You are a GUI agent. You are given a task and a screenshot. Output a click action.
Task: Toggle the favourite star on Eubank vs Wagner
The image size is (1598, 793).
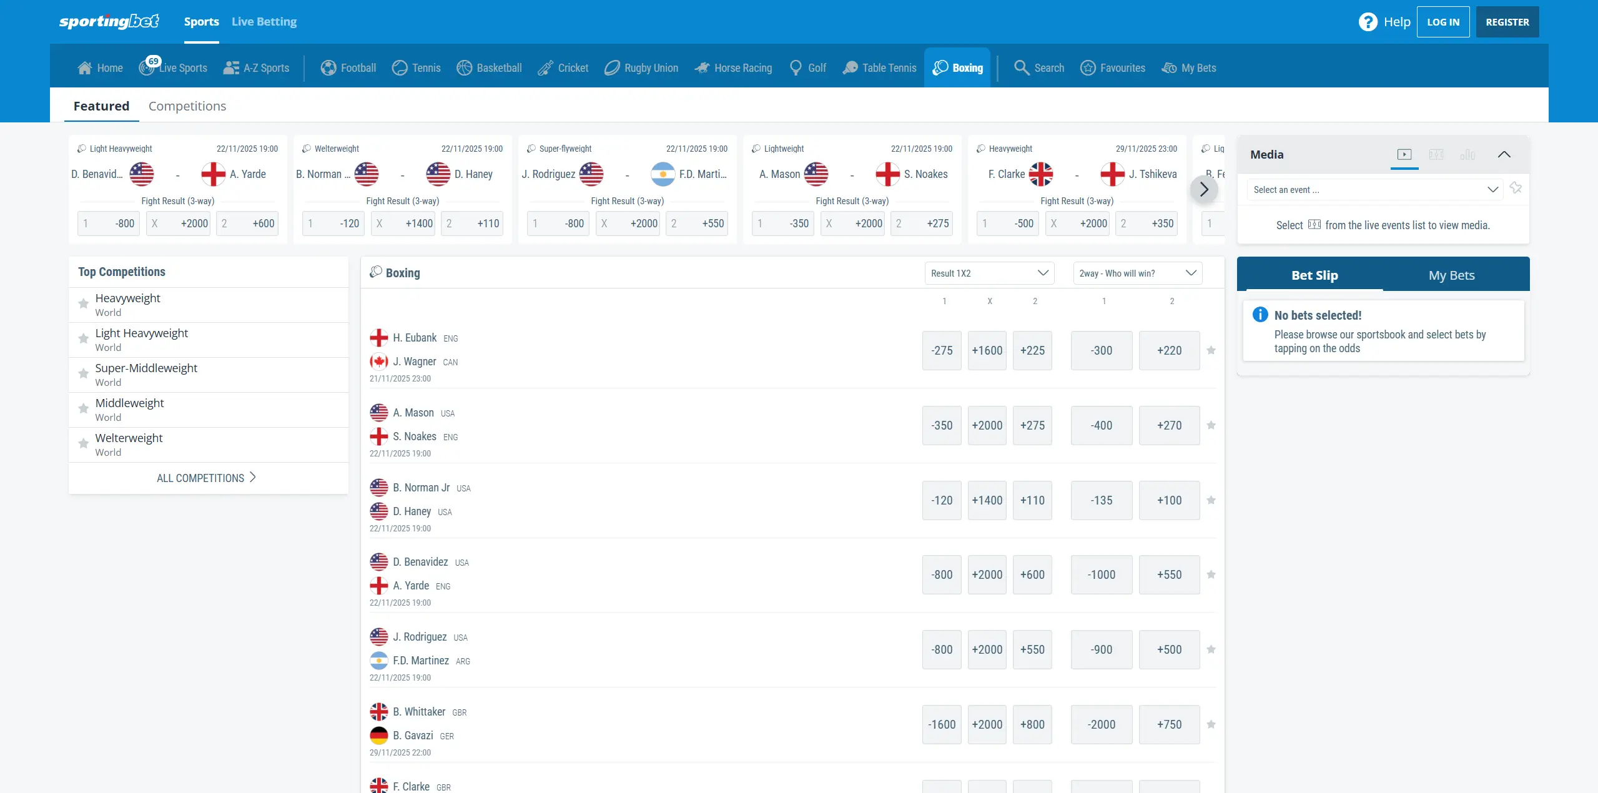pyautogui.click(x=1210, y=350)
